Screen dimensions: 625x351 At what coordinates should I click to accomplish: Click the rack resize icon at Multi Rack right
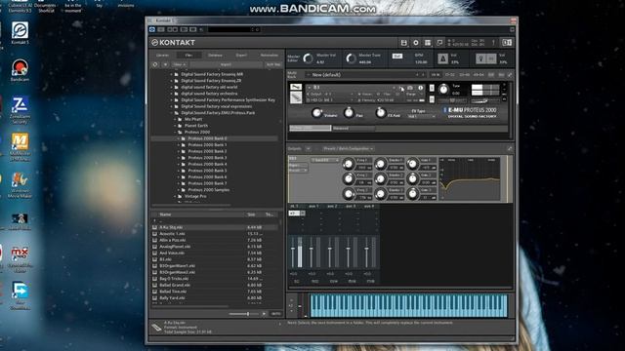click(510, 75)
